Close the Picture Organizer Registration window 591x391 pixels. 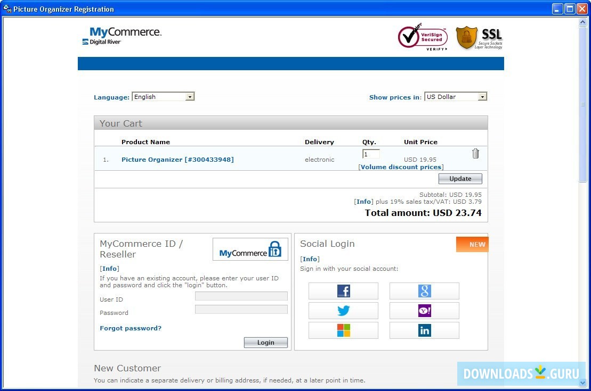point(582,9)
